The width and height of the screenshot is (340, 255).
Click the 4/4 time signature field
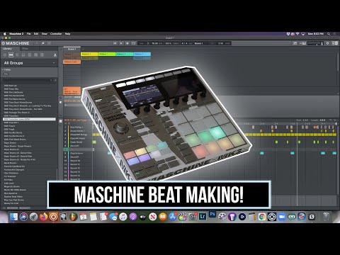[x=184, y=43]
